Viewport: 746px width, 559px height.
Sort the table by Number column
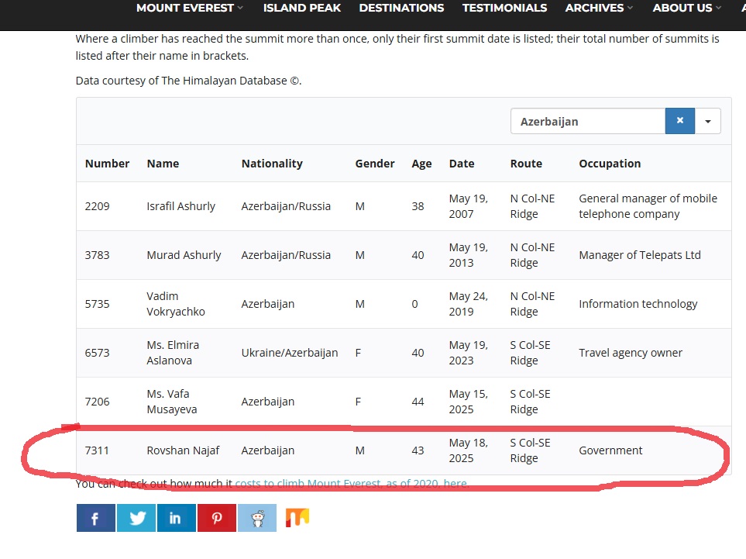(107, 164)
